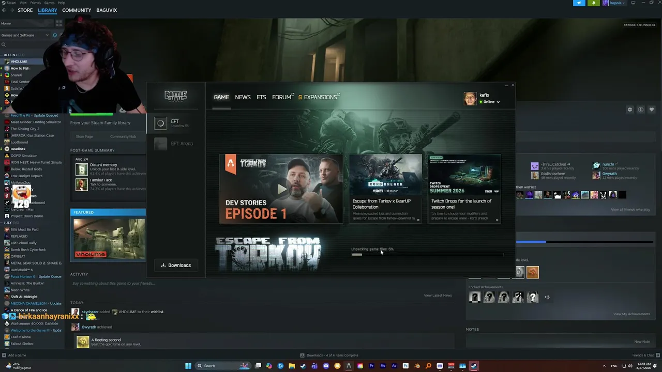
Task: Click Add a Game plus icon
Action: click(5, 355)
